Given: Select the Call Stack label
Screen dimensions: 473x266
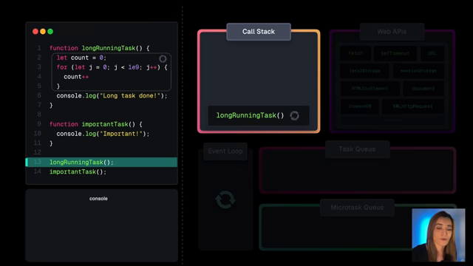Looking at the screenshot, I should pos(259,32).
